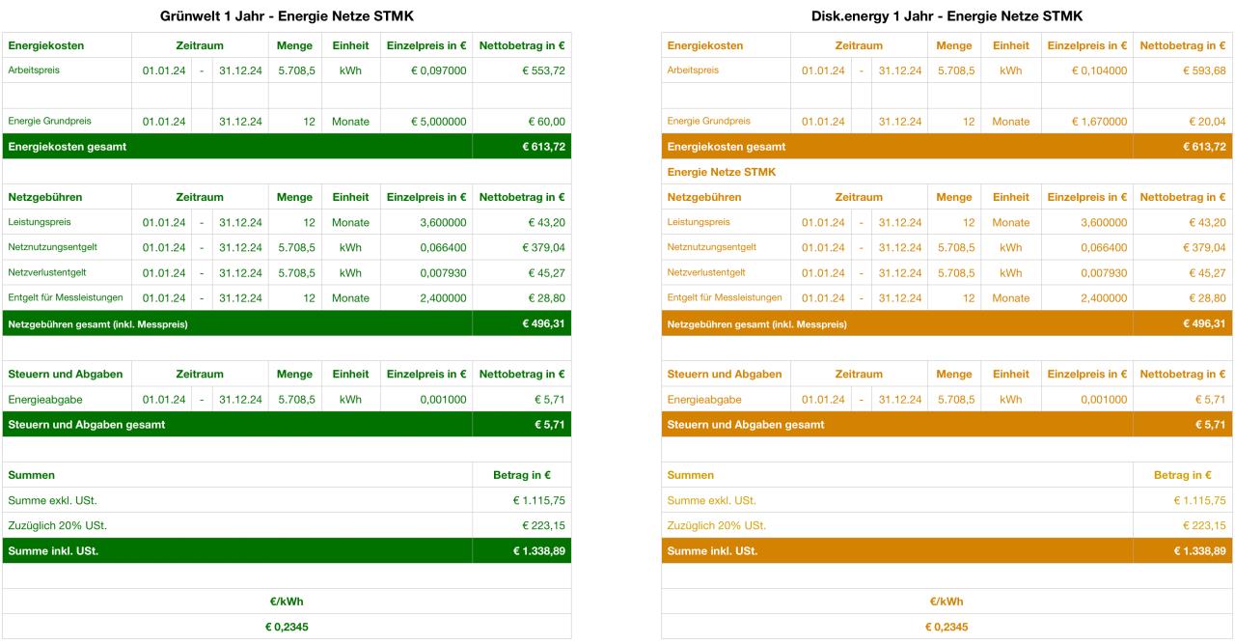1235x644 pixels.
Task: Select the € 1,670000 Grundpreis cell
Action: (1085, 121)
